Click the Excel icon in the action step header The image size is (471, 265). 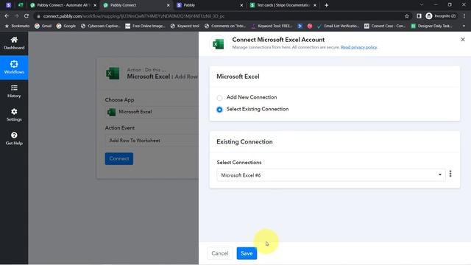tap(113, 74)
